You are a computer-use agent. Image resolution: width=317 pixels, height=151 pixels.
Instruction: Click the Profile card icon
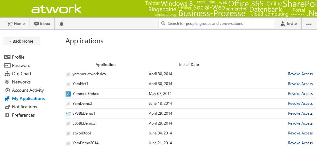(x=7, y=57)
